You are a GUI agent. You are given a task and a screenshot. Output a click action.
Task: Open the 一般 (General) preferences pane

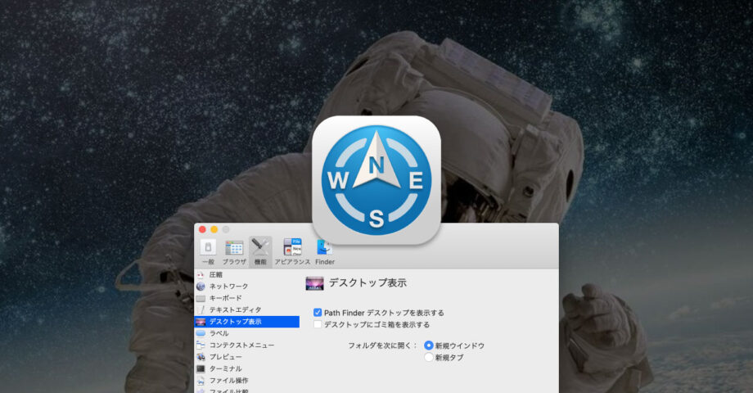coord(208,251)
